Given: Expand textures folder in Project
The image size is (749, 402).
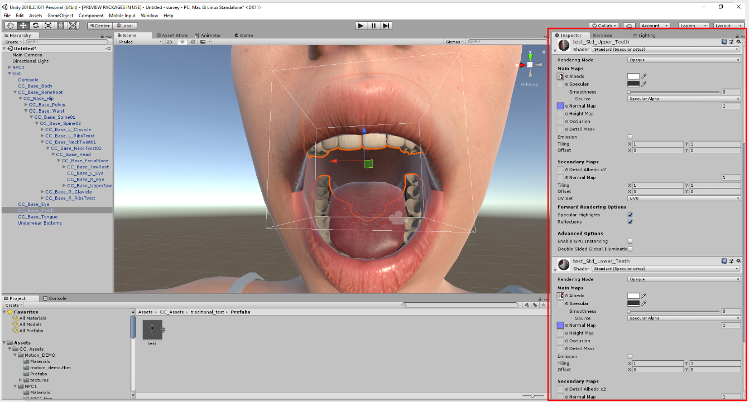Looking at the screenshot, I should (x=21, y=380).
